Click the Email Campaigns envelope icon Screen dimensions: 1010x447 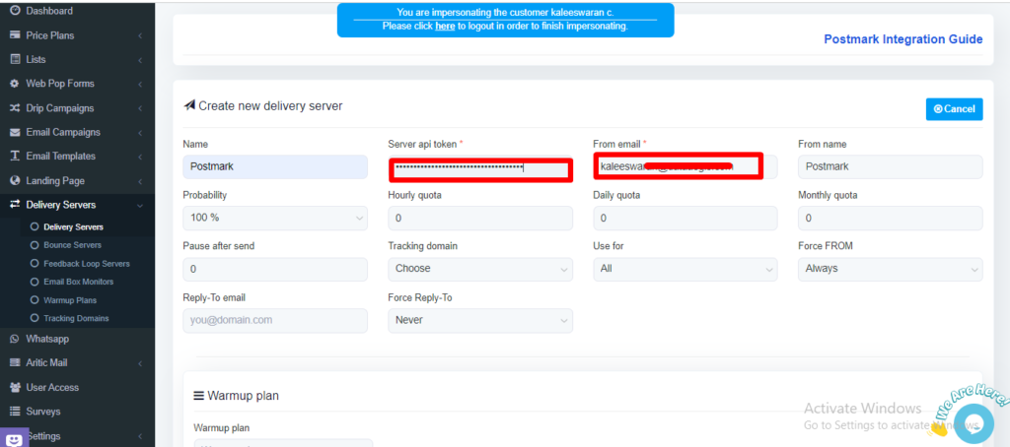(x=15, y=133)
